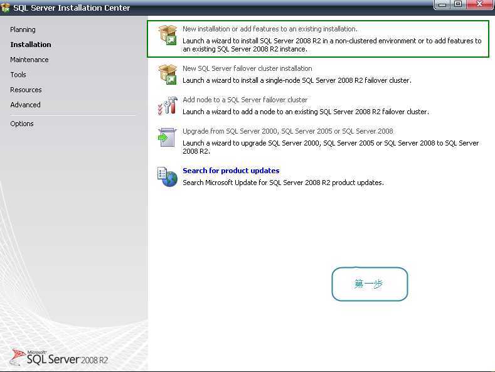This screenshot has width=495, height=372.
Task: Maximize the Installation Center window
Action: 458,4
